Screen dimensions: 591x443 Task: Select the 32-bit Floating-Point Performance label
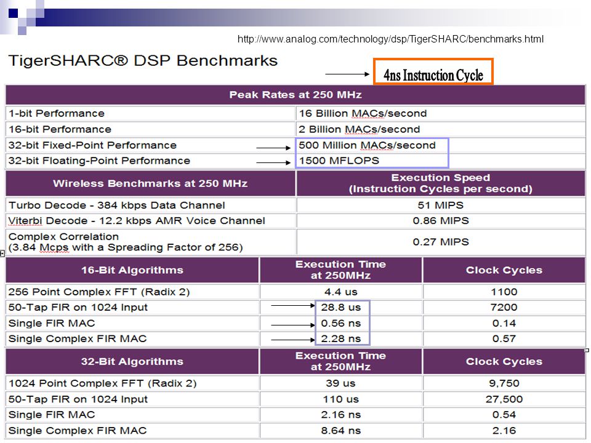click(x=99, y=161)
